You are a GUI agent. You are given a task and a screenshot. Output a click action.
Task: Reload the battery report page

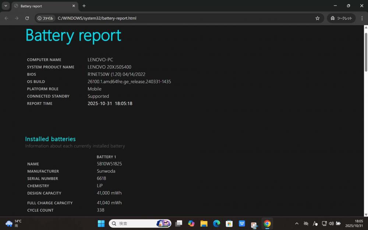(27, 18)
